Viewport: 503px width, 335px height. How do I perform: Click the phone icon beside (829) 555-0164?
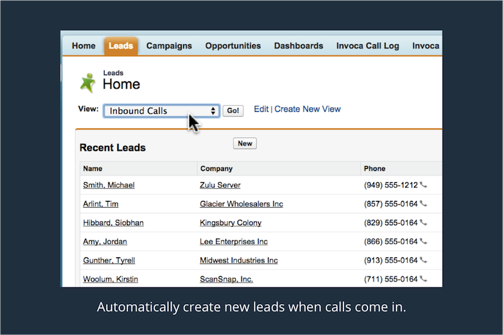[423, 223]
